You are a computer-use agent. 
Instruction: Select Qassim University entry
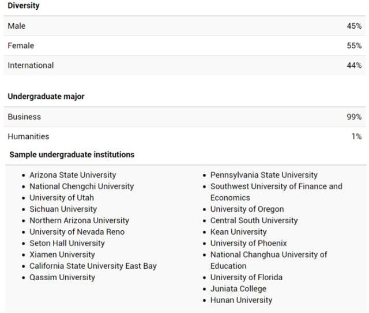coord(62,277)
